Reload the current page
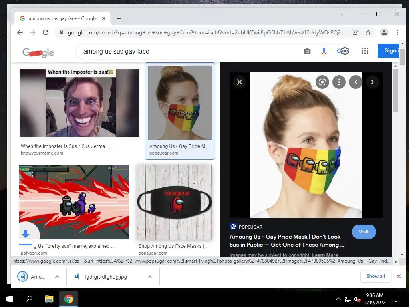The height and width of the screenshot is (307, 409). click(x=46, y=32)
